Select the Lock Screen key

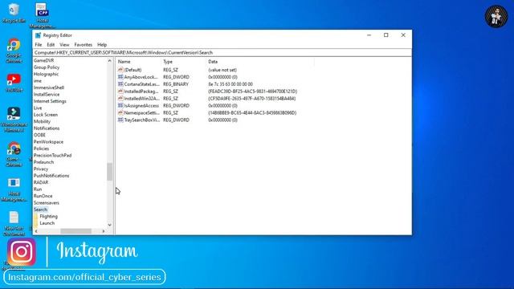pyautogui.click(x=45, y=115)
